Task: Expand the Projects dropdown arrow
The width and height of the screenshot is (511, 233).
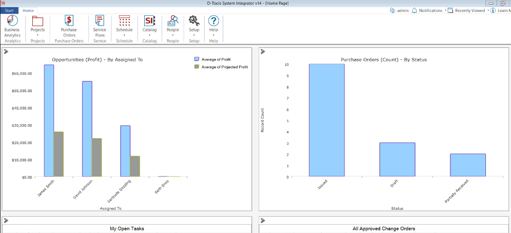Action: pyautogui.click(x=38, y=35)
